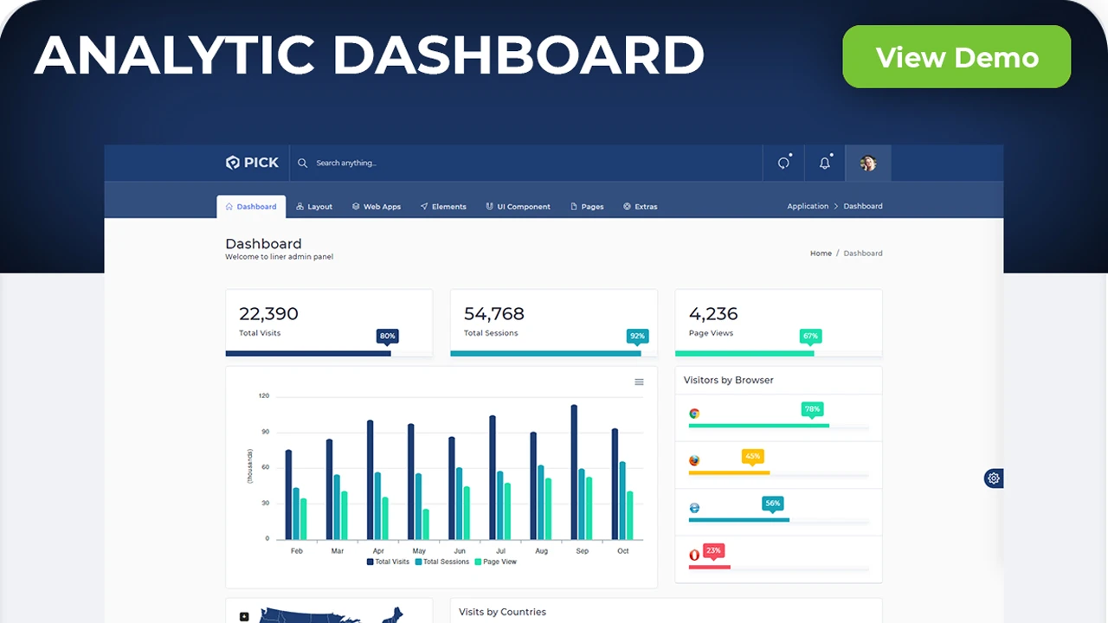Image resolution: width=1108 pixels, height=623 pixels.
Task: Click the Dashboard breadcrumb in navbar
Action: click(x=863, y=206)
